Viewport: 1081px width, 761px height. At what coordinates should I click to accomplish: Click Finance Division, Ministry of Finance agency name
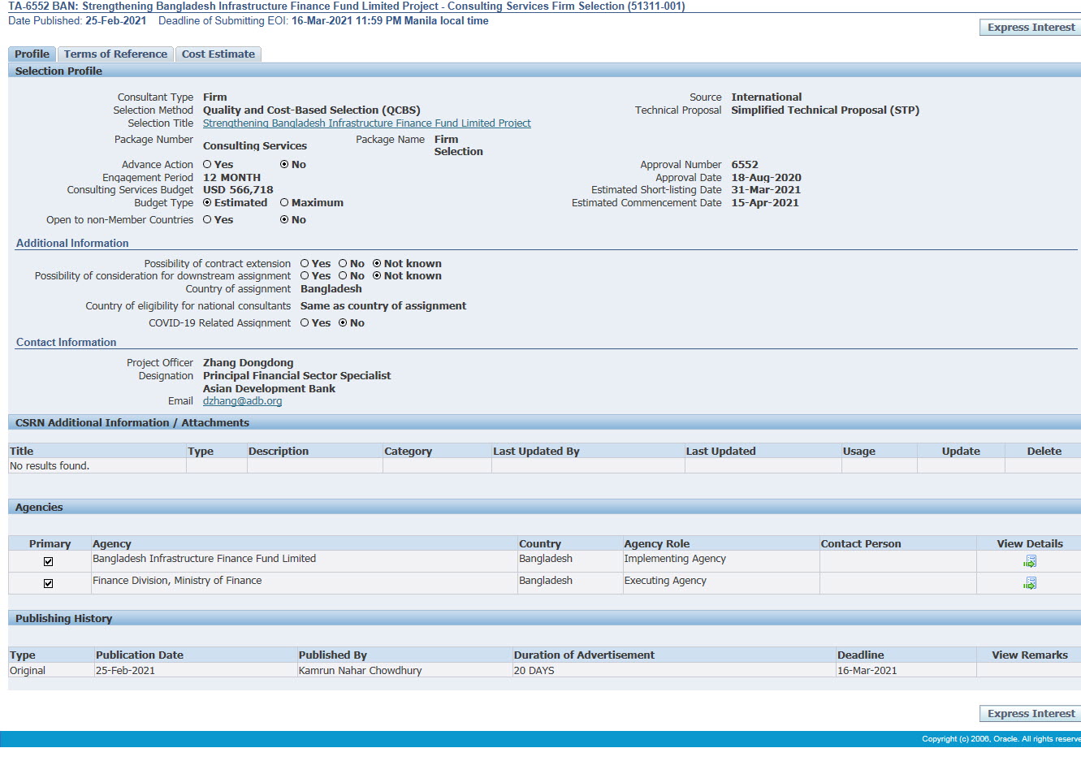177,581
